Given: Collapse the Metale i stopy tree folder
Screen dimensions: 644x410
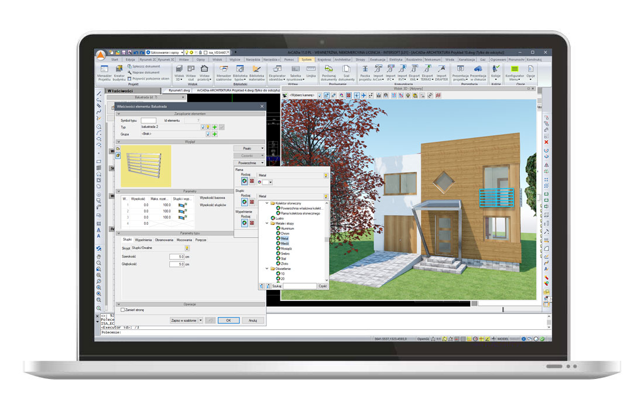Looking at the screenshot, I should tap(267, 224).
